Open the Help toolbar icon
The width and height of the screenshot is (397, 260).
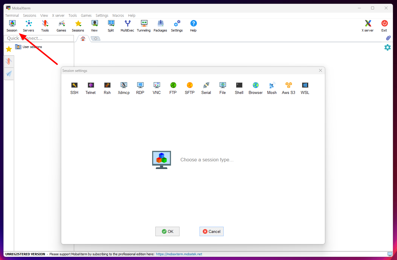click(x=193, y=26)
